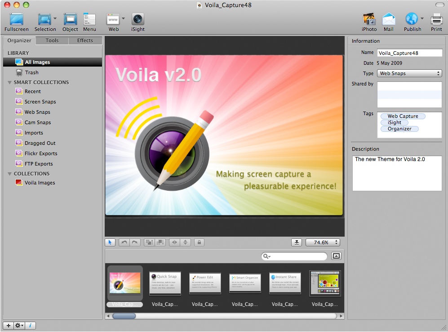Toggle the lock on the selected object
Viewport: 448px width, 332px height.
199,242
